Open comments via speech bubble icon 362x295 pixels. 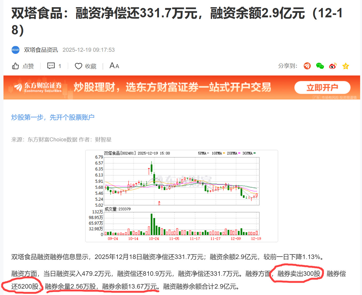pos(51,66)
